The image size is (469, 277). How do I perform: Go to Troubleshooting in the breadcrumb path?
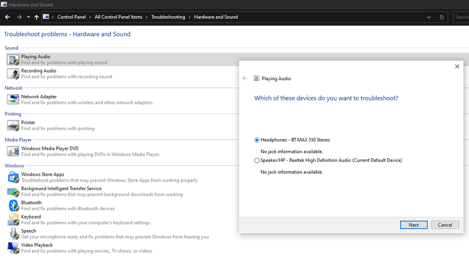tap(168, 17)
